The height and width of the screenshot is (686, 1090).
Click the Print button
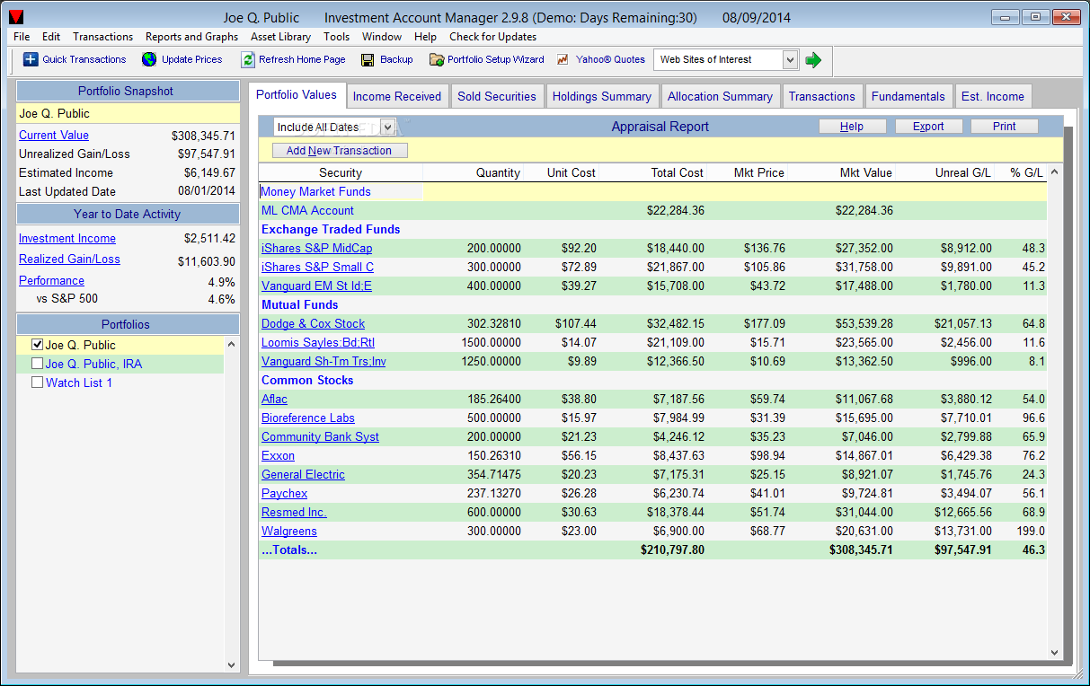click(x=1005, y=127)
